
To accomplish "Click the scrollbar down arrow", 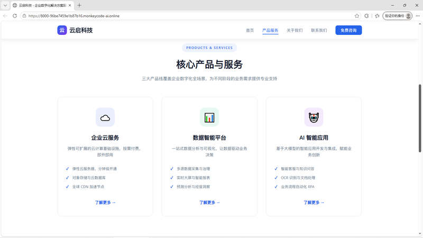I will click(x=420, y=234).
